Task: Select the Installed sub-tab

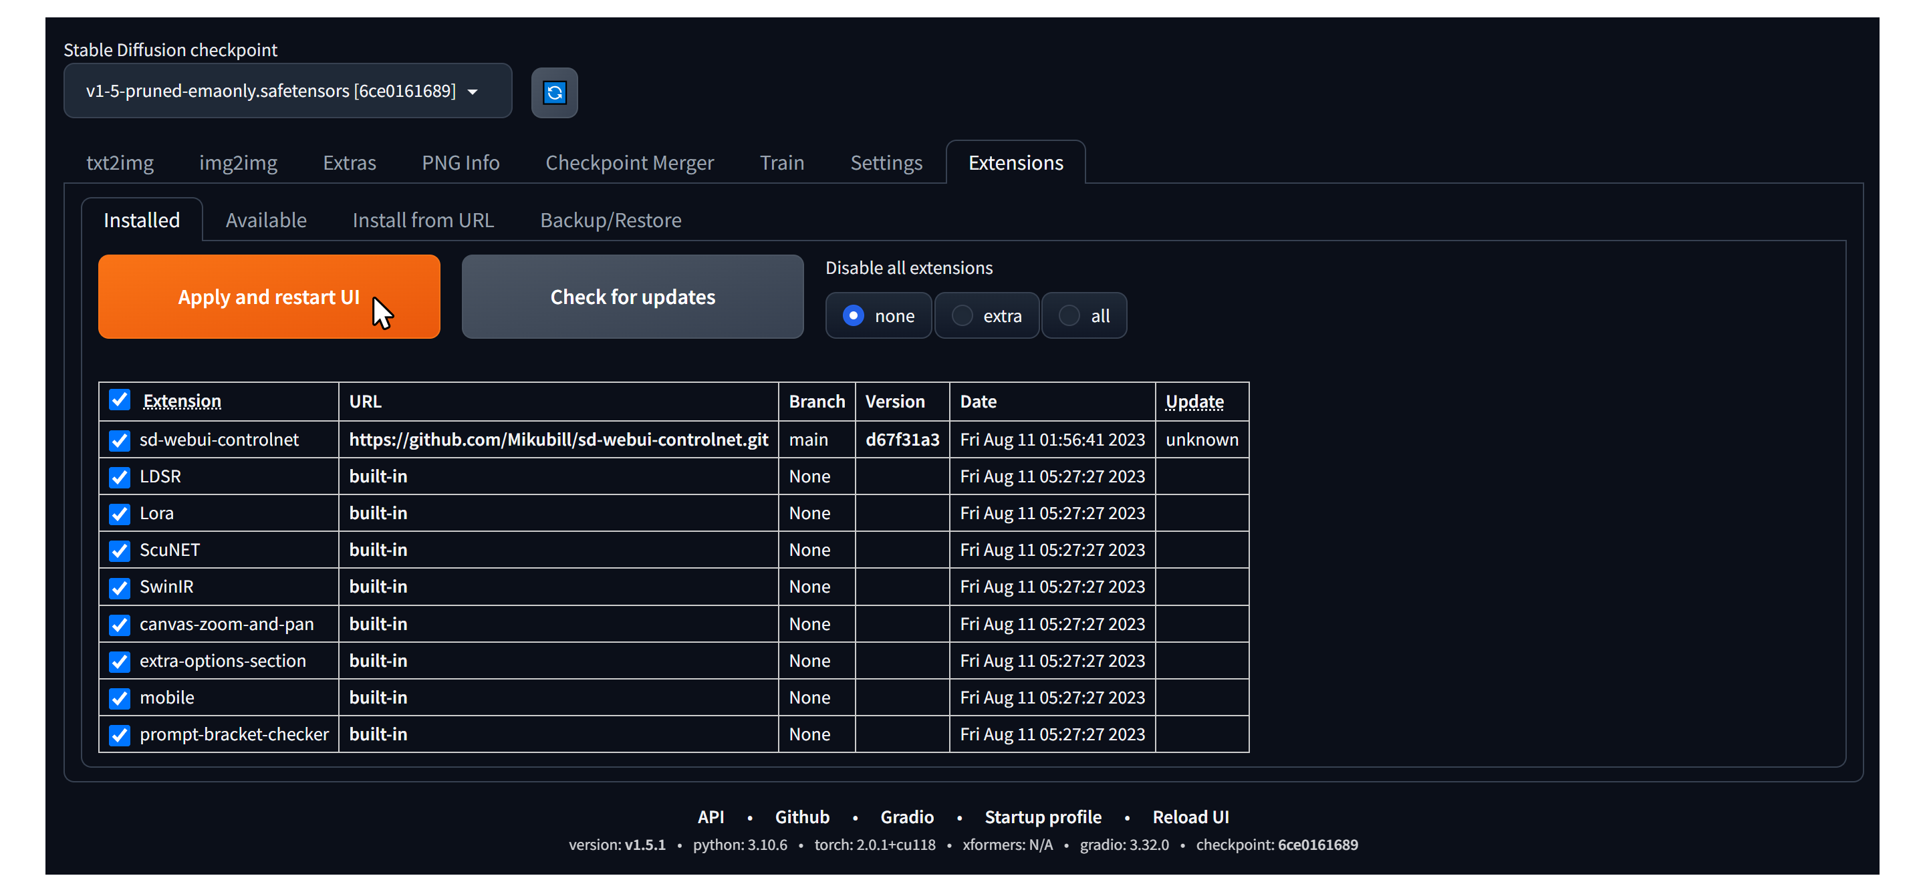Action: pos(141,220)
